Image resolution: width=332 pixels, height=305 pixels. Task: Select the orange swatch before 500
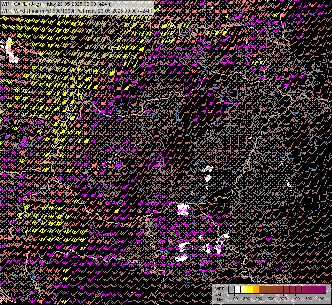click(x=256, y=290)
